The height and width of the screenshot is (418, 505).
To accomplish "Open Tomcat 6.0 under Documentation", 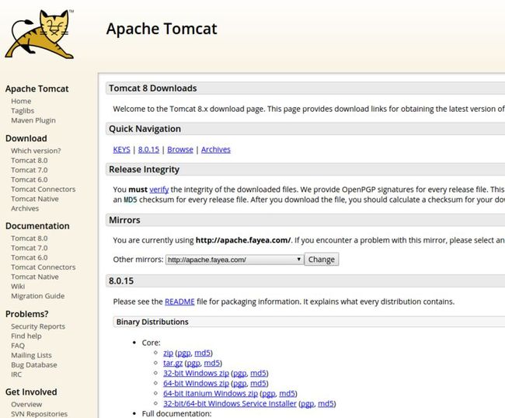I will (29, 258).
